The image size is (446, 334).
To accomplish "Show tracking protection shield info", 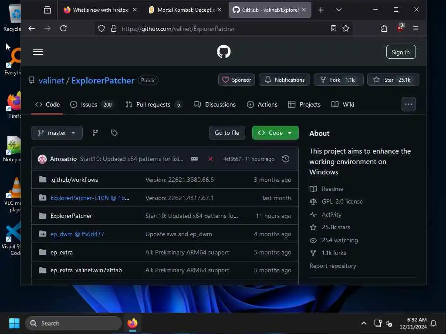I will tap(101, 28).
